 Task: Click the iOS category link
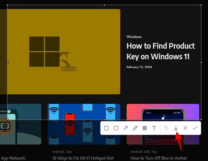(147, 152)
